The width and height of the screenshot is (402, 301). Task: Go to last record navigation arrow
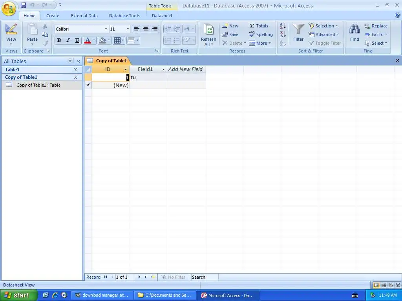coord(146,277)
